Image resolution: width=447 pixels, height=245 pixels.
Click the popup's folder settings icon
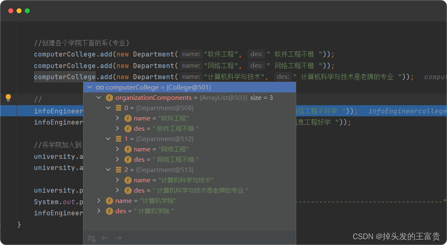tap(92, 238)
